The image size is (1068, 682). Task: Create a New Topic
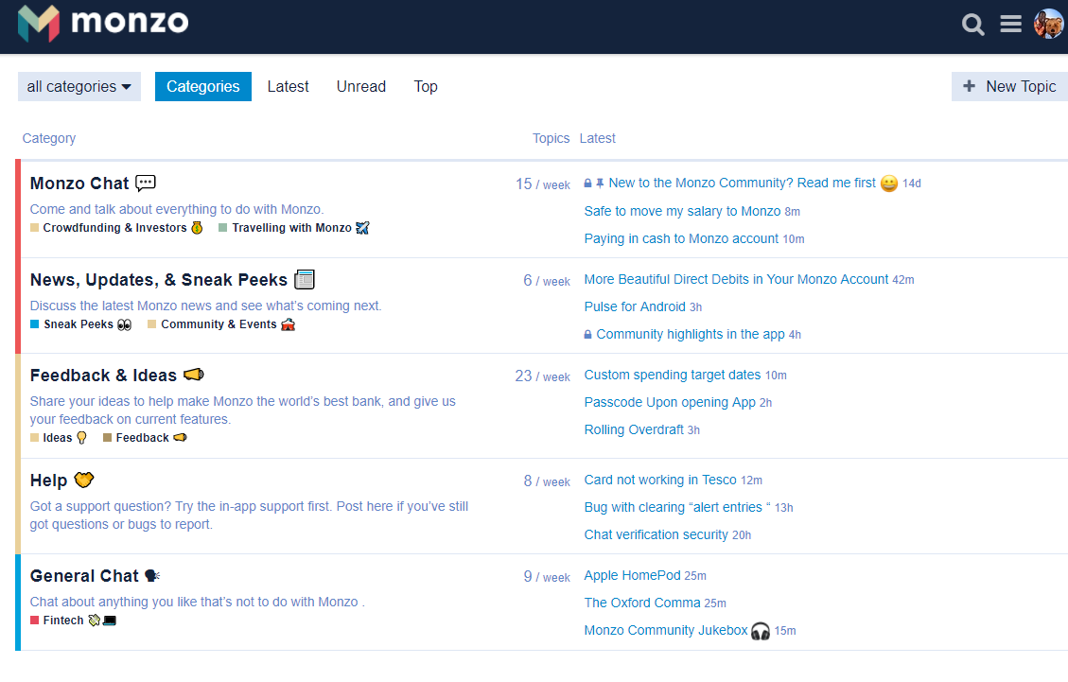[x=1009, y=86]
